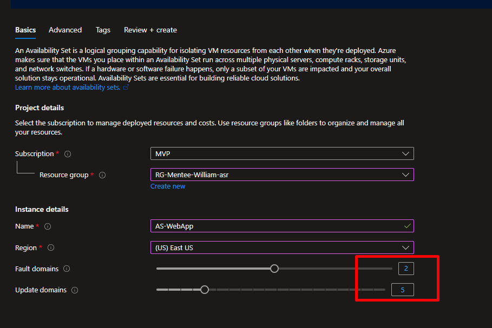Click the Name field containing AS-WebApp
Viewport: 492px width, 328px height.
point(276,226)
